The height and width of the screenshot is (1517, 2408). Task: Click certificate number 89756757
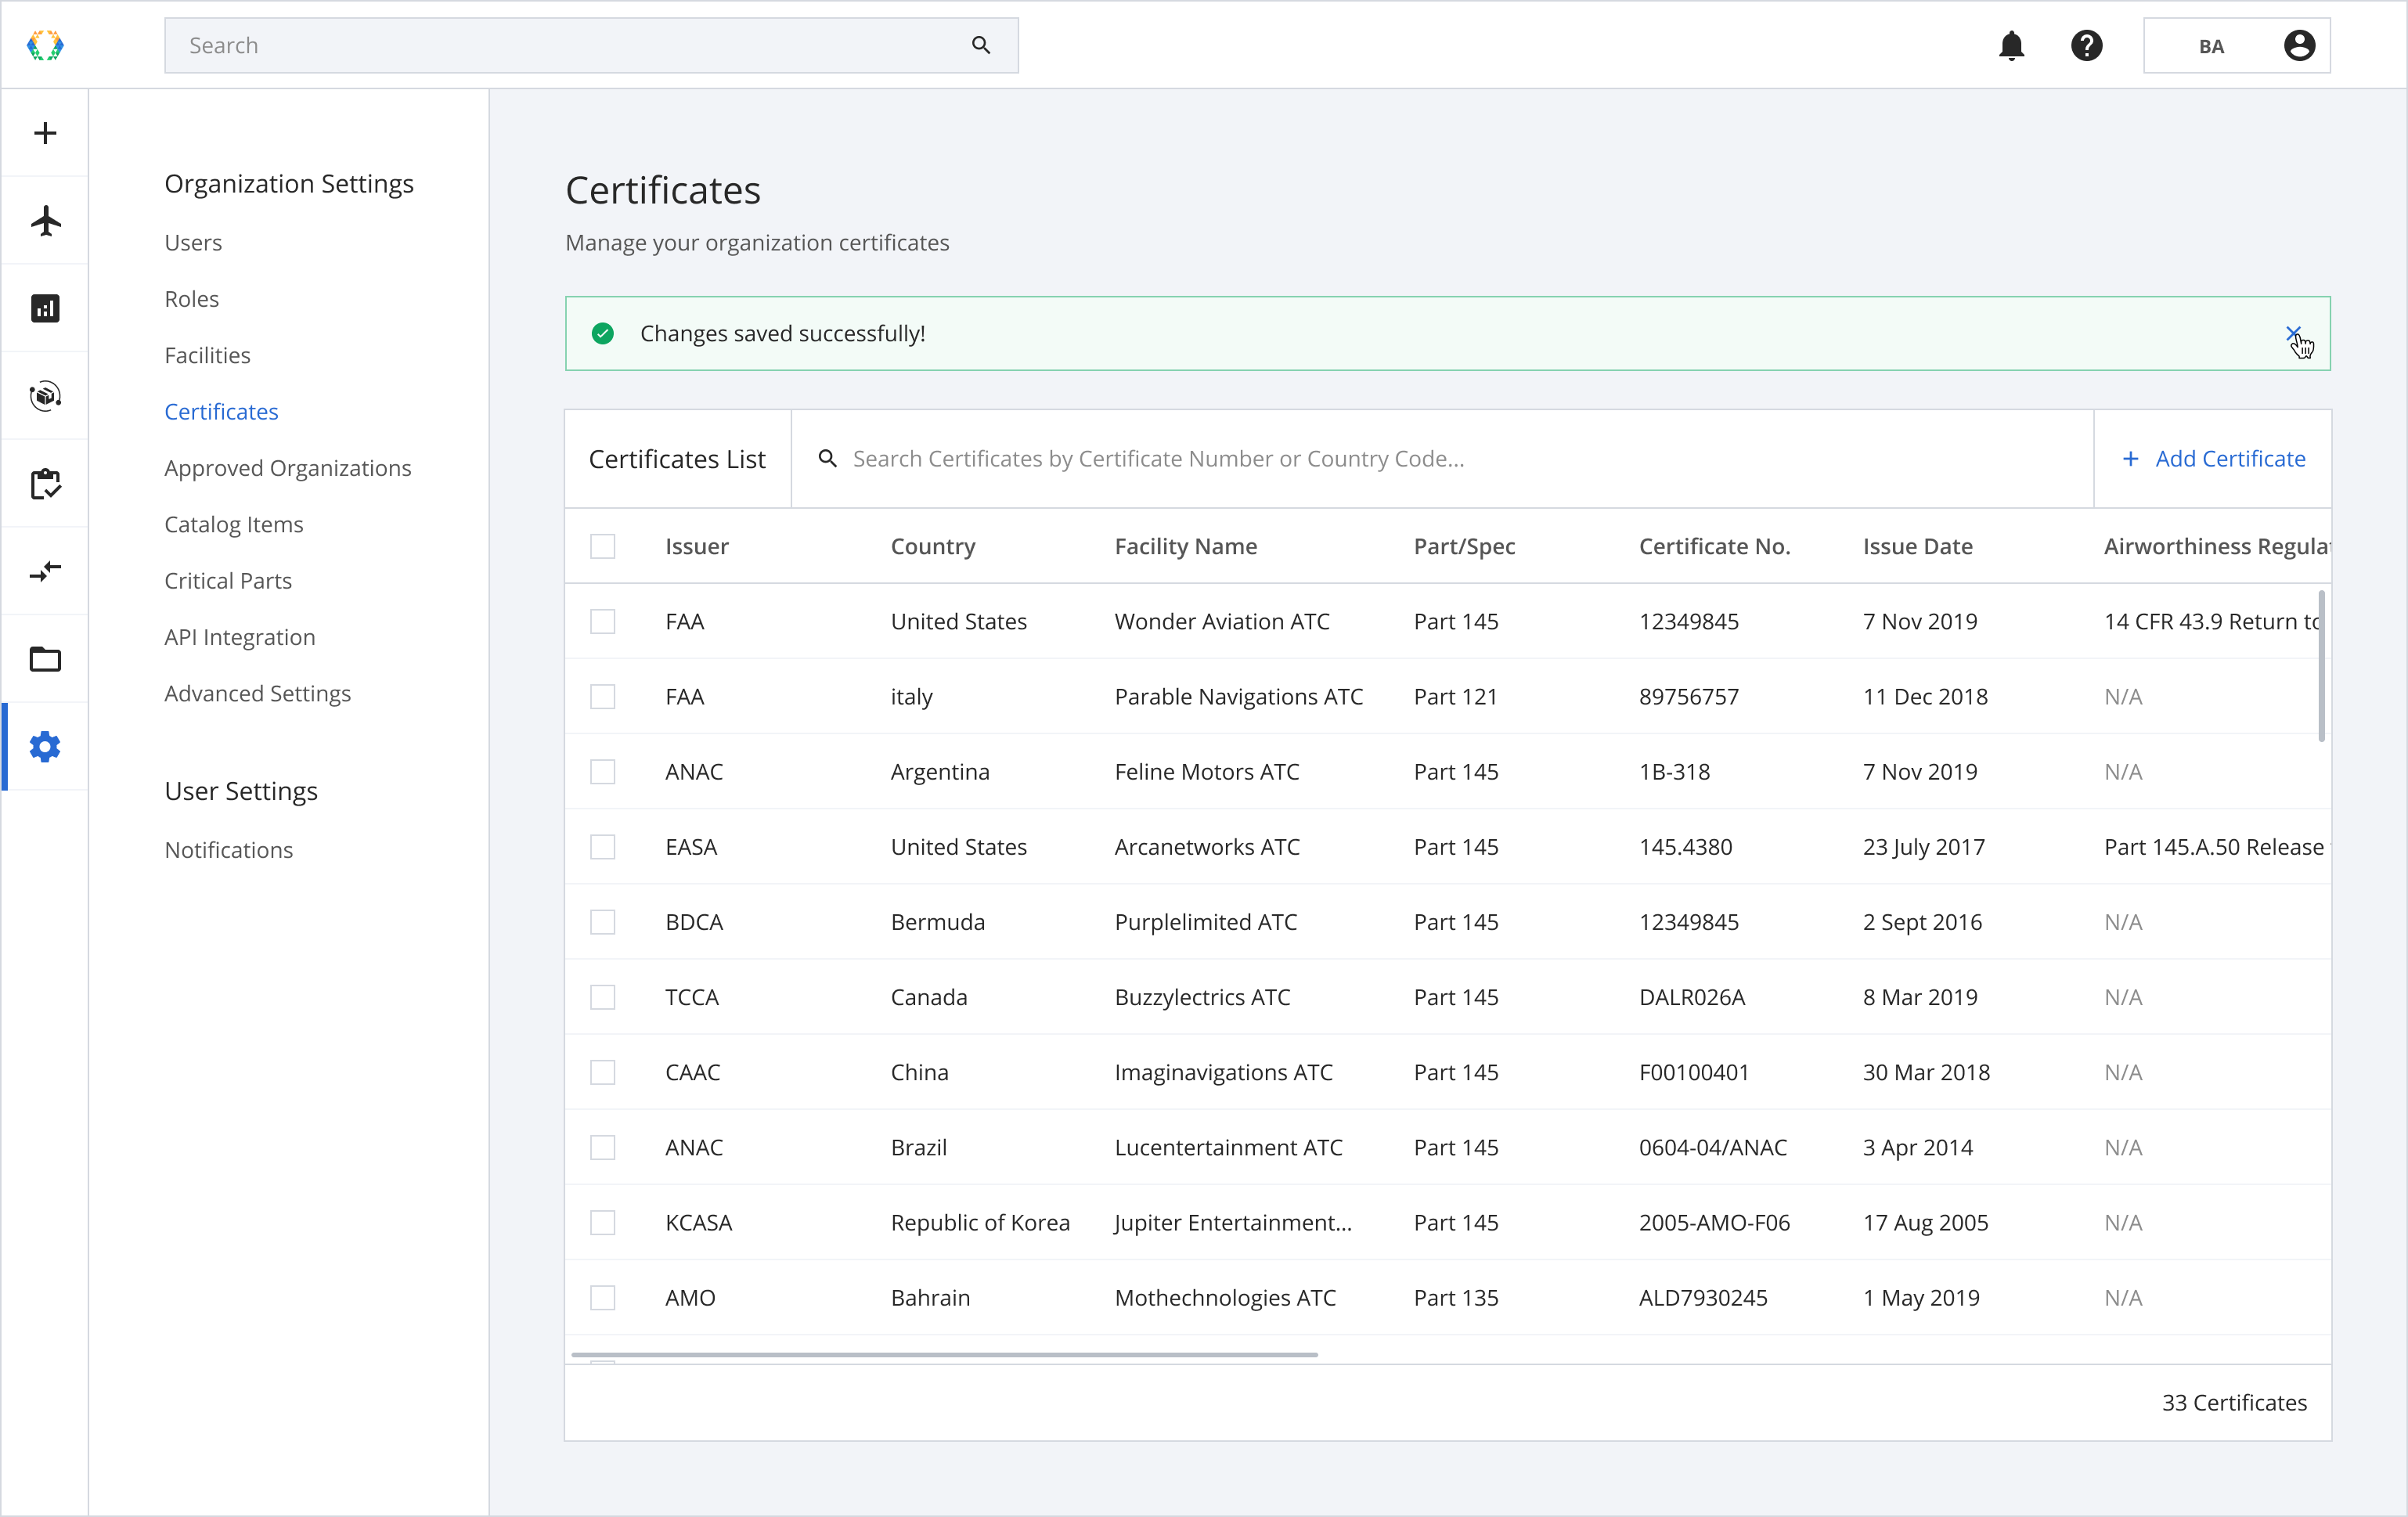pyautogui.click(x=1689, y=696)
